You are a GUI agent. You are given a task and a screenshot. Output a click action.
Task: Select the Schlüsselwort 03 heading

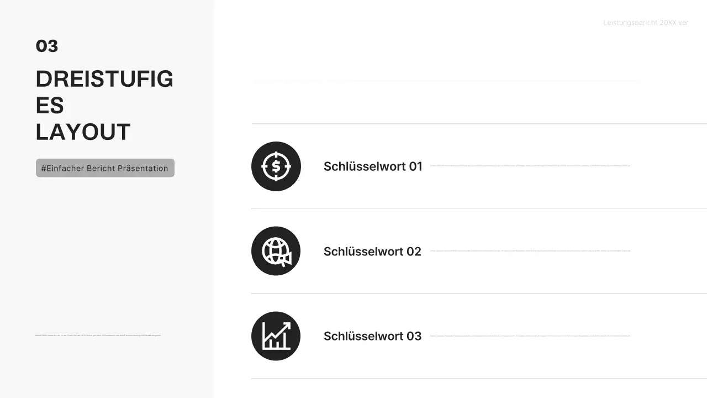pyautogui.click(x=372, y=336)
